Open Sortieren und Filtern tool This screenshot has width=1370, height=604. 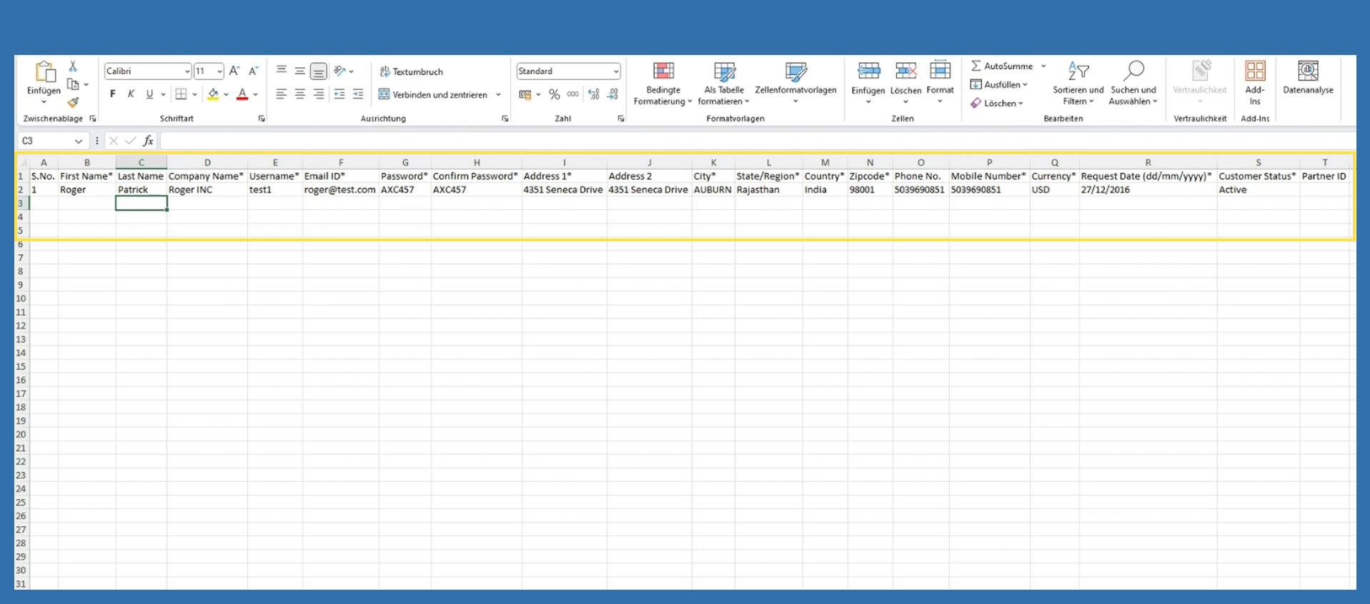[x=1078, y=72]
